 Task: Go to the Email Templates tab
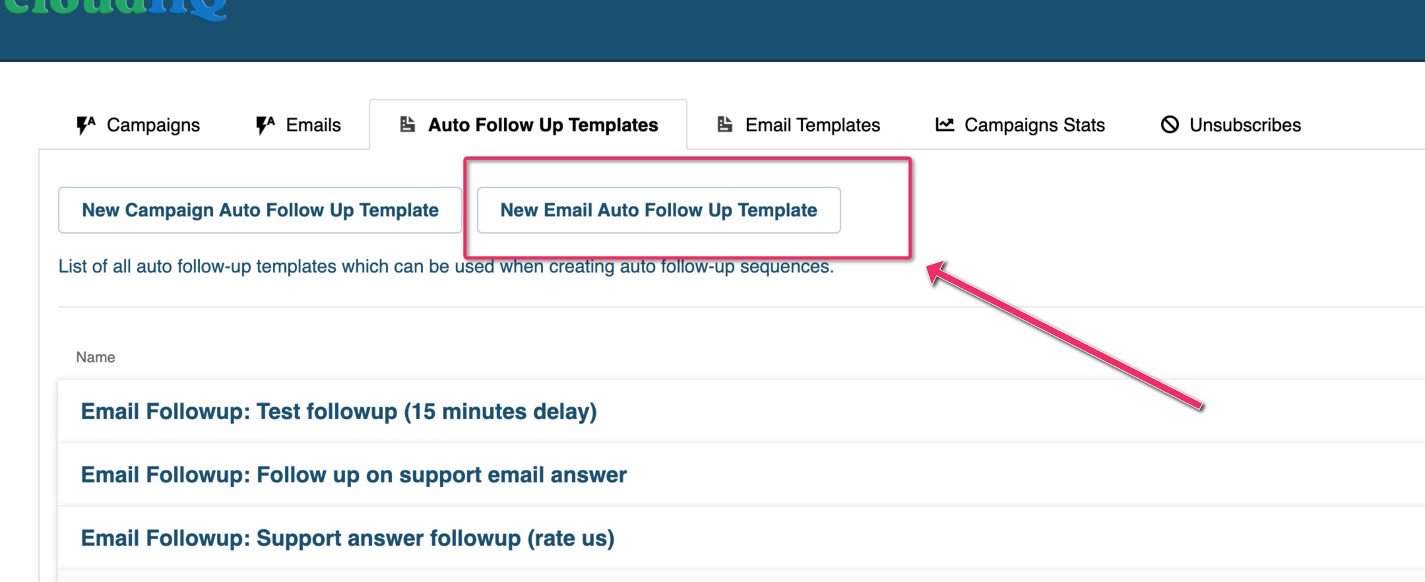click(799, 125)
